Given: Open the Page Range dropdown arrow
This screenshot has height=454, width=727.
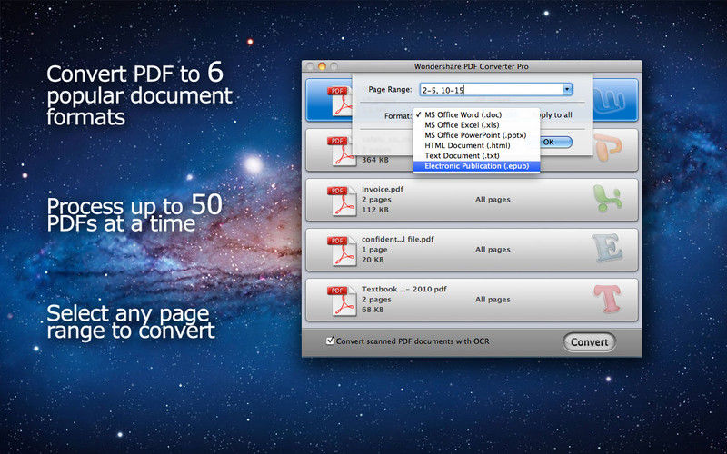Looking at the screenshot, I should [x=567, y=90].
